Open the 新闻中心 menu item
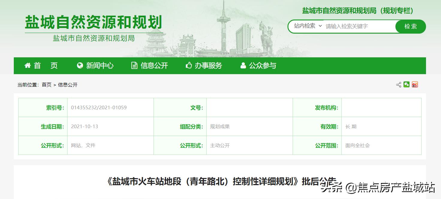 coord(100,65)
